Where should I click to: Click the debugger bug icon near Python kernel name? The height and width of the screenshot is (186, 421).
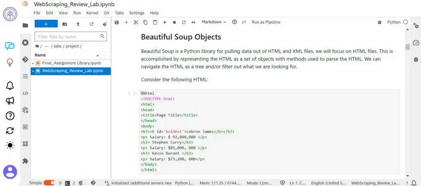[379, 22]
